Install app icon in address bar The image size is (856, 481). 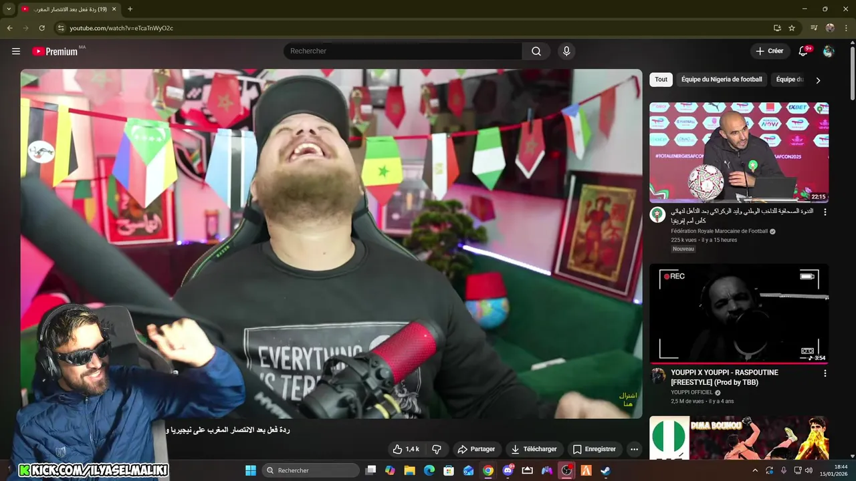(x=777, y=28)
